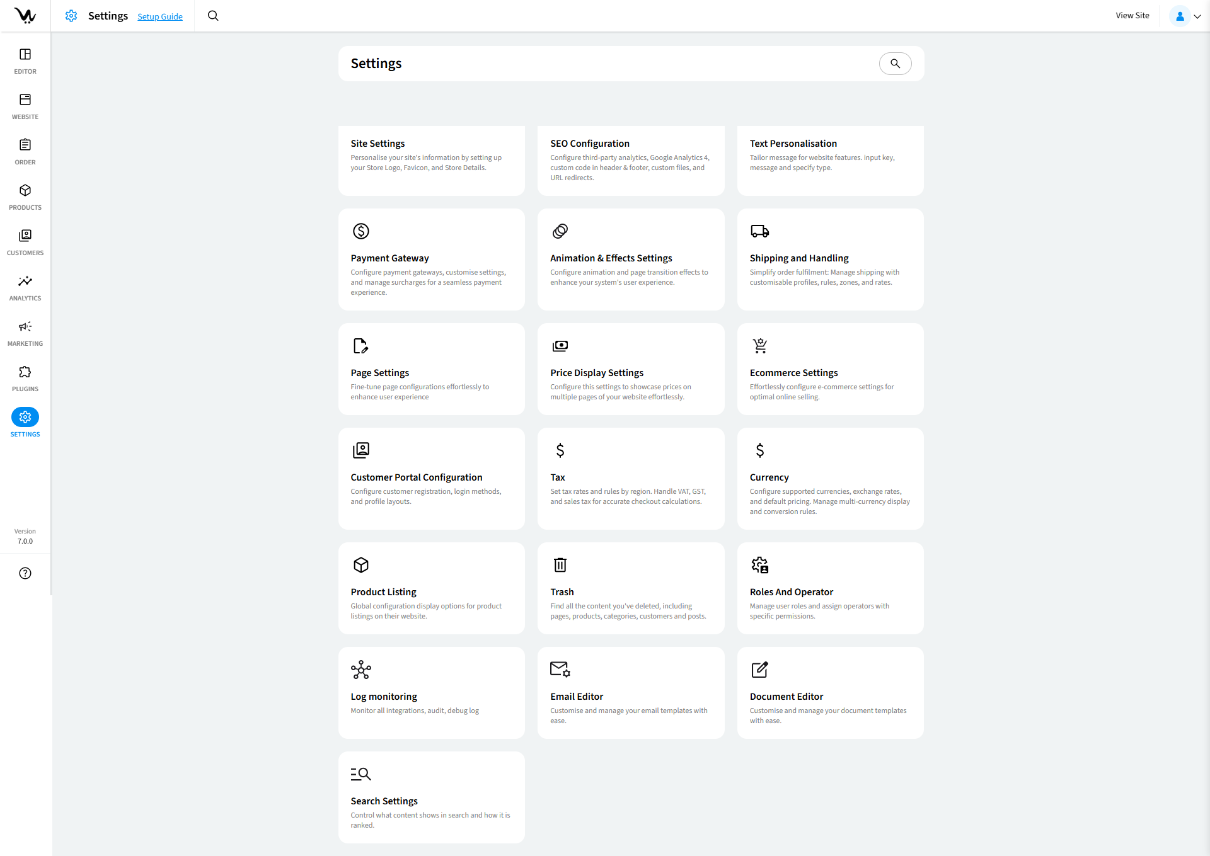1210x856 pixels.
Task: Click the View Site button
Action: click(x=1132, y=15)
